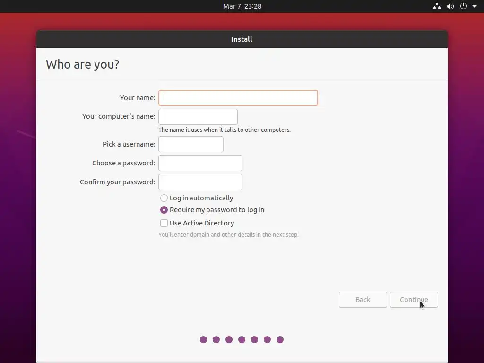484x363 pixels.
Task: Click the Continue button
Action: 414,300
